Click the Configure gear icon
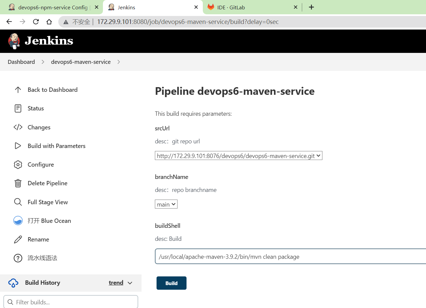 tap(18, 165)
